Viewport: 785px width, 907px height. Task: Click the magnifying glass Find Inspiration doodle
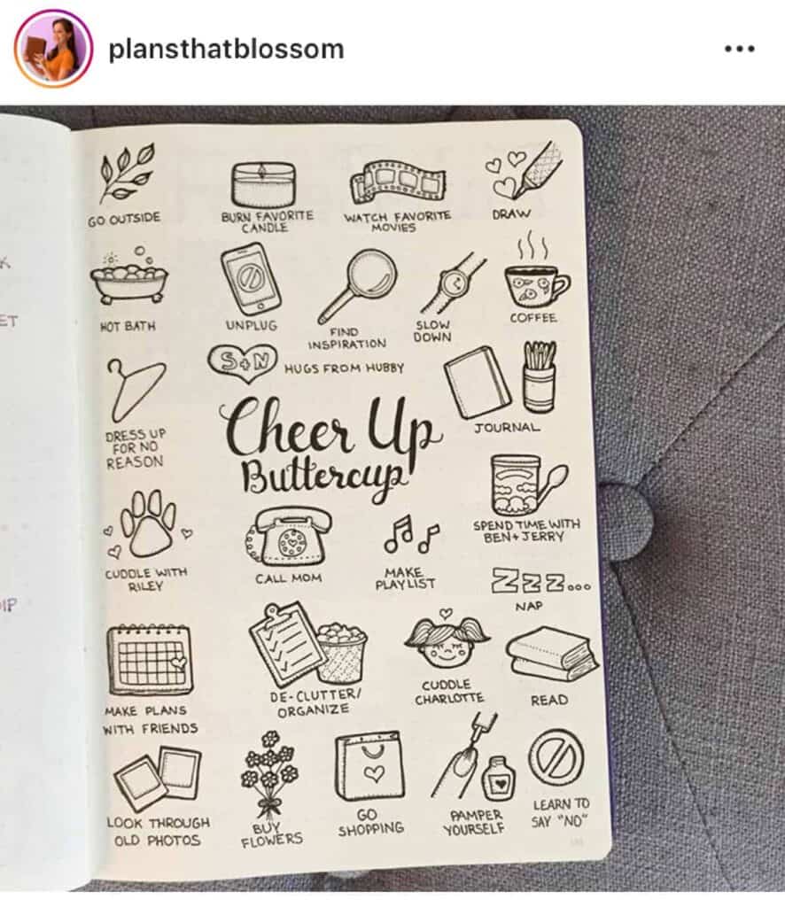pos(357,284)
